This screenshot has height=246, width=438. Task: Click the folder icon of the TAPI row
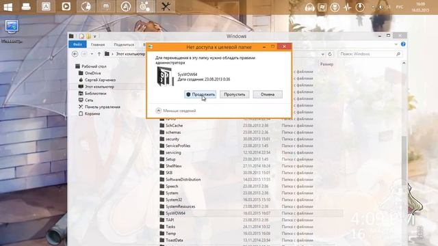(162, 220)
